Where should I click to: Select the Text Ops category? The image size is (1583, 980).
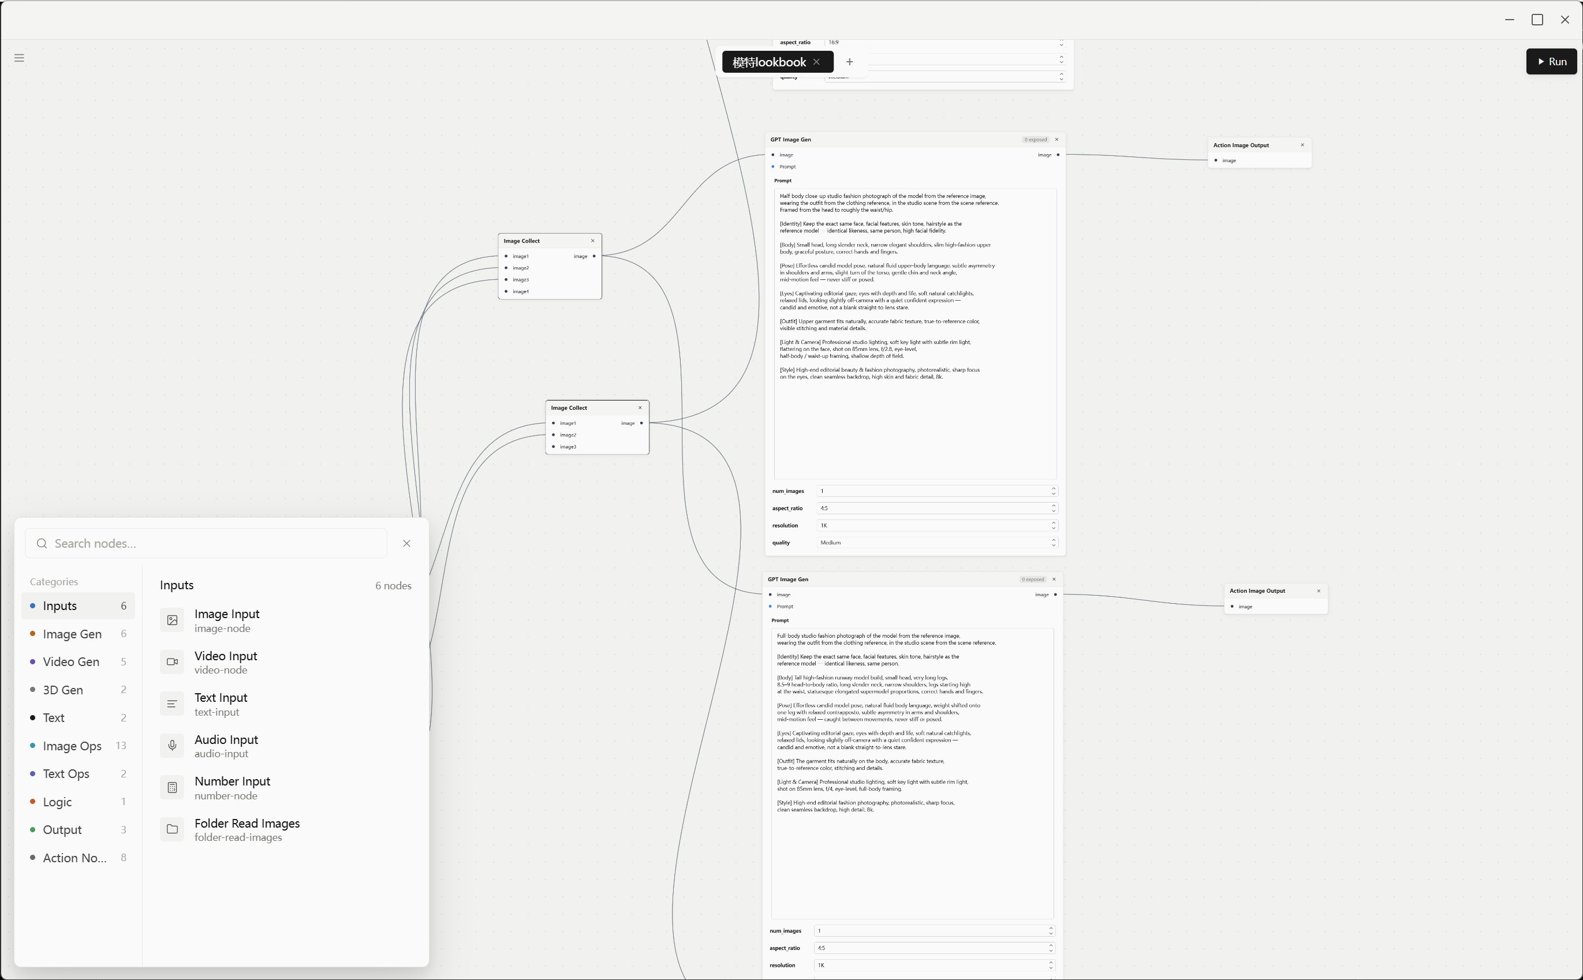78,774
